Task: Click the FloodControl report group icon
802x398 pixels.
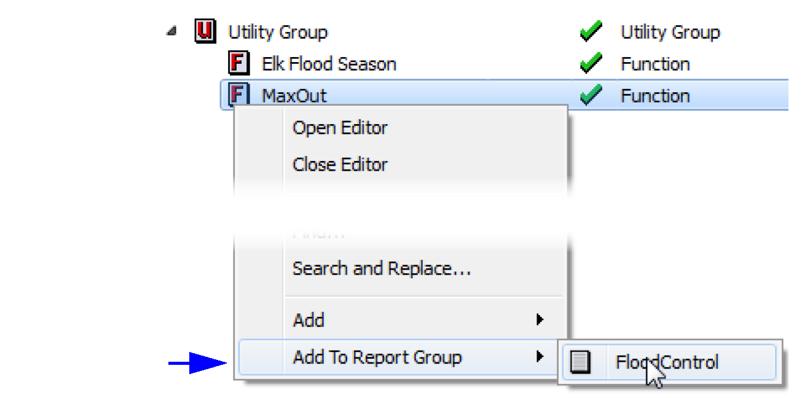Action: point(580,362)
